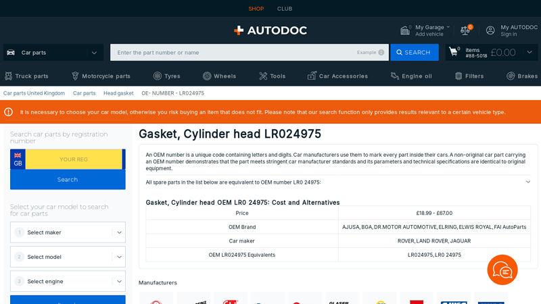Click the Sign in link
Screen dimensions: 541x304
(x=509, y=34)
